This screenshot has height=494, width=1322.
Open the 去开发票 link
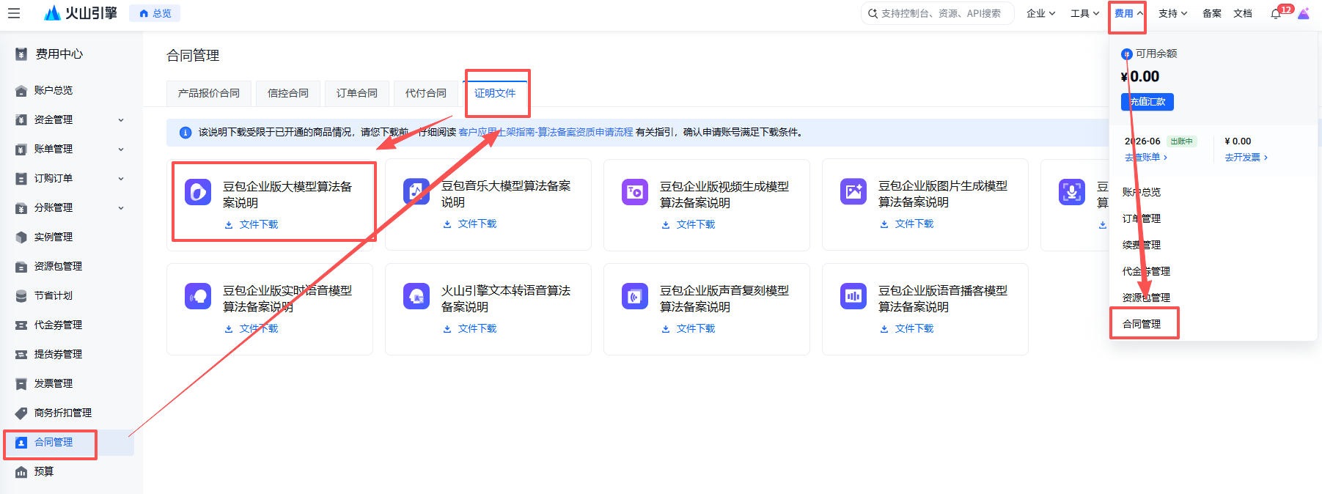click(x=1246, y=158)
